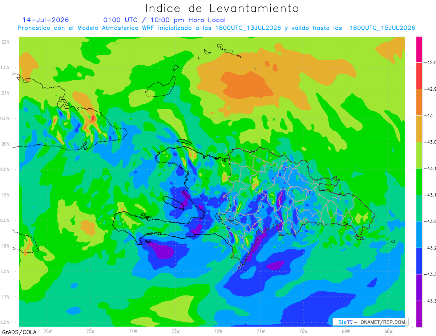Click the light blue legend swatch
This screenshot has height=336, width=436.
(x=419, y=235)
